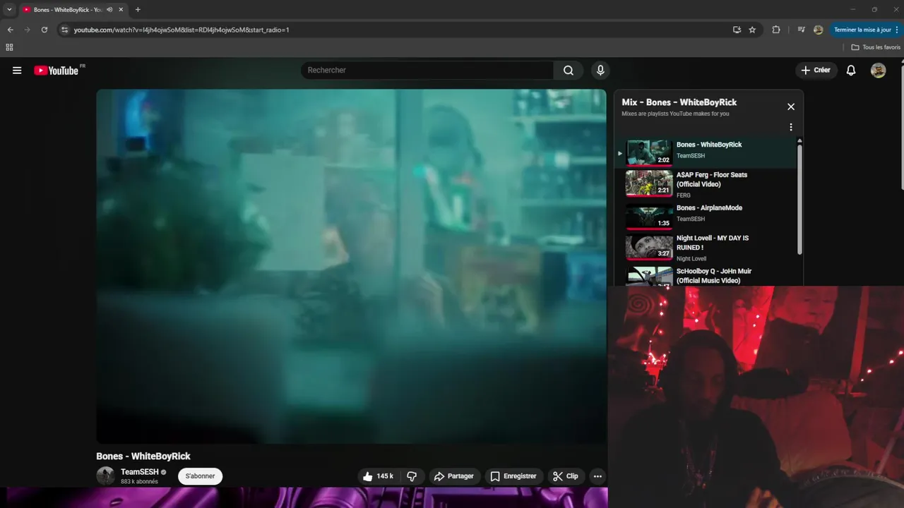Screen dimensions: 904x508
Task: Close the Mix playlist panel
Action: pos(791,107)
